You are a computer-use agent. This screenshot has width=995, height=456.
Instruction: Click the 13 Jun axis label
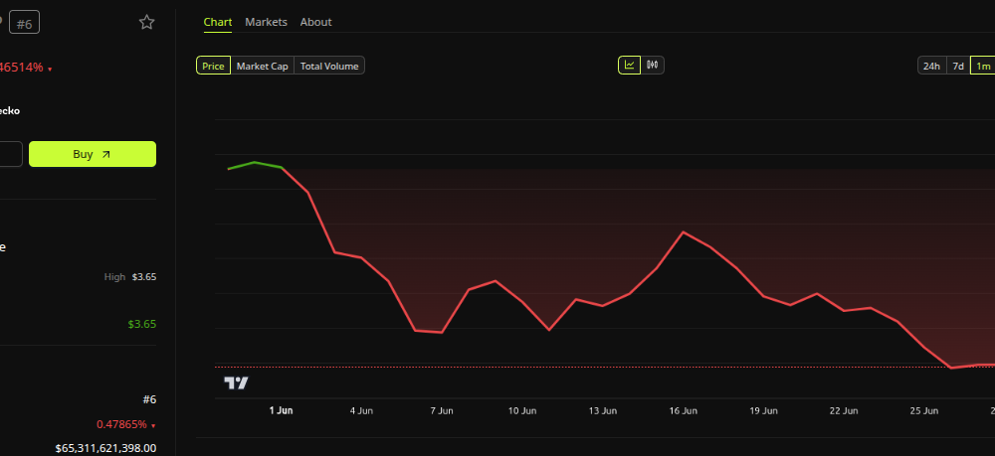tap(603, 410)
